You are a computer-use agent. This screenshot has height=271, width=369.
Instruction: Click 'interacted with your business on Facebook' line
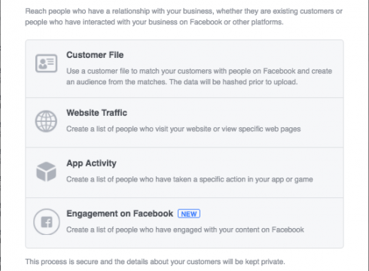[154, 22]
